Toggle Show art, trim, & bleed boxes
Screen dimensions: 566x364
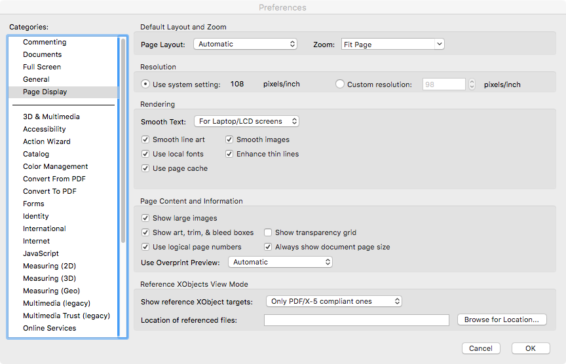click(x=145, y=232)
